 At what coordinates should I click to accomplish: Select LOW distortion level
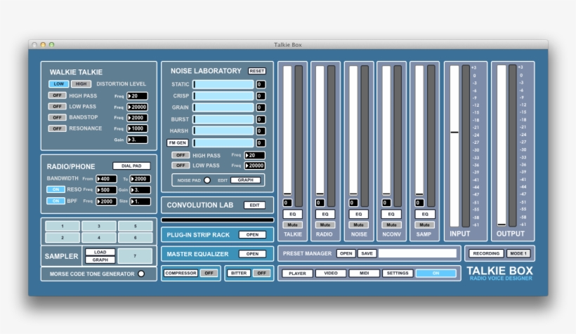tap(58, 83)
